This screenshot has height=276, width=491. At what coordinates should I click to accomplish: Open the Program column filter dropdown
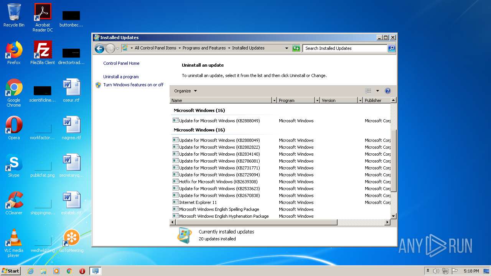317,100
